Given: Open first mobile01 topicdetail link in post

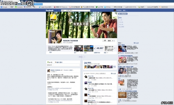Looking at the screenshot, I should click(x=59, y=89).
